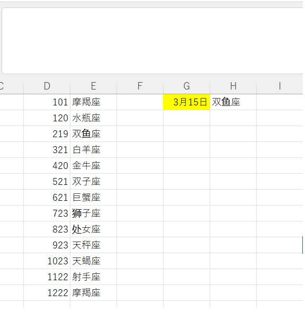Select the cell with value 120
The height and width of the screenshot is (312, 305).
[x=47, y=118]
